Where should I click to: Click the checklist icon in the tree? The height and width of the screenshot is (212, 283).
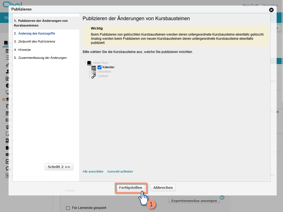point(94,72)
